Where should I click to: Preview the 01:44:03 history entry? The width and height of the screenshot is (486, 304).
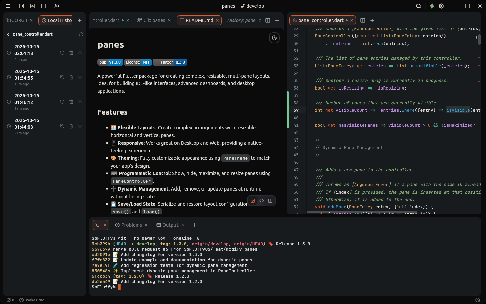tap(80, 126)
